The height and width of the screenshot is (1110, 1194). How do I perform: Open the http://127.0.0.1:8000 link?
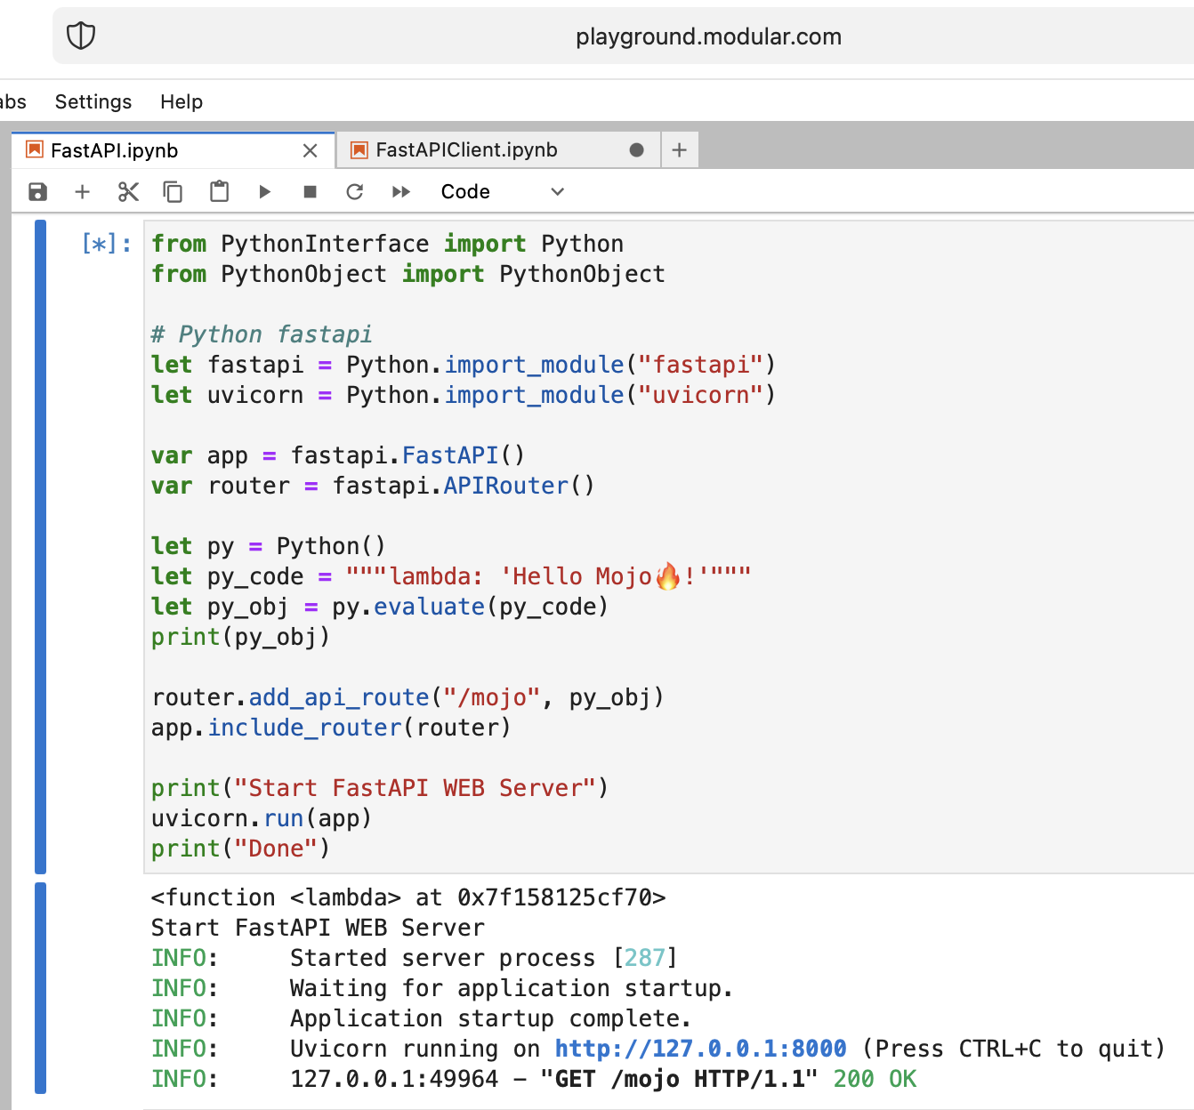[x=700, y=1049]
